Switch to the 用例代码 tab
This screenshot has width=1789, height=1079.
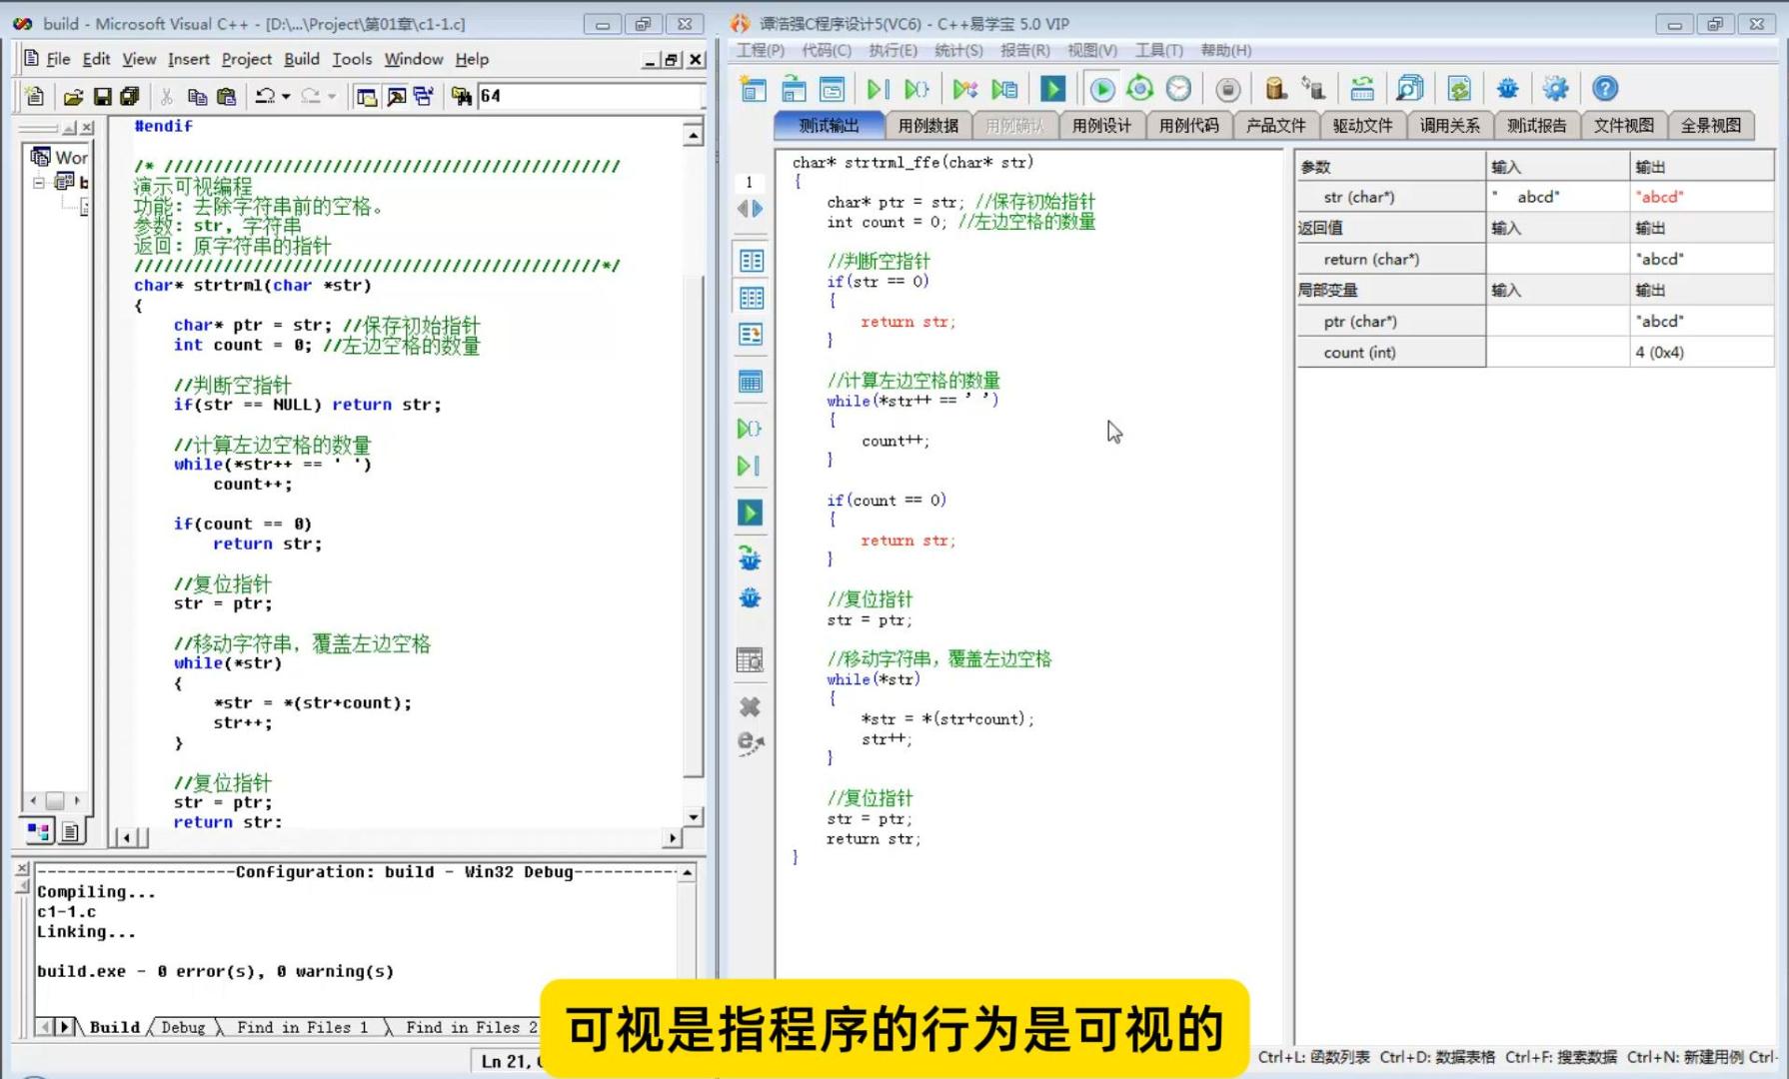(1188, 126)
